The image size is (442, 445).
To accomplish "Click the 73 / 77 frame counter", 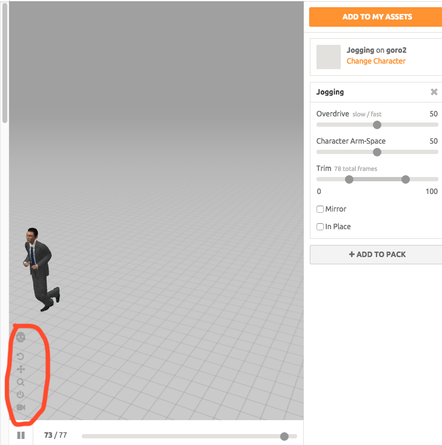I will click(55, 435).
